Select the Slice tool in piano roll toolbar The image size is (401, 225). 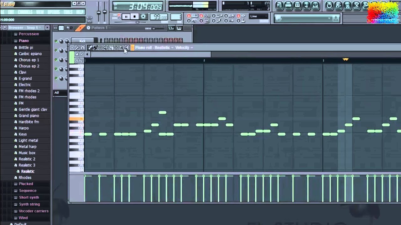click(x=111, y=48)
